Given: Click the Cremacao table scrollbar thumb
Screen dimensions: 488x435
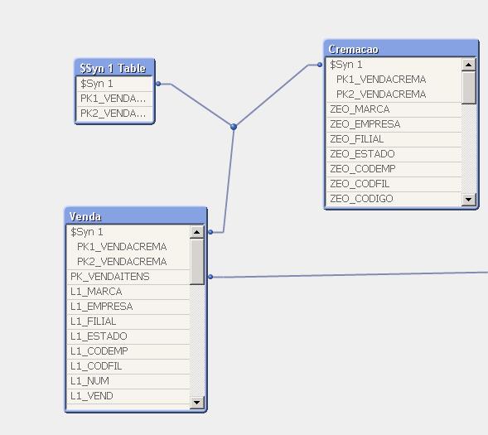Looking at the screenshot, I should click(468, 88).
